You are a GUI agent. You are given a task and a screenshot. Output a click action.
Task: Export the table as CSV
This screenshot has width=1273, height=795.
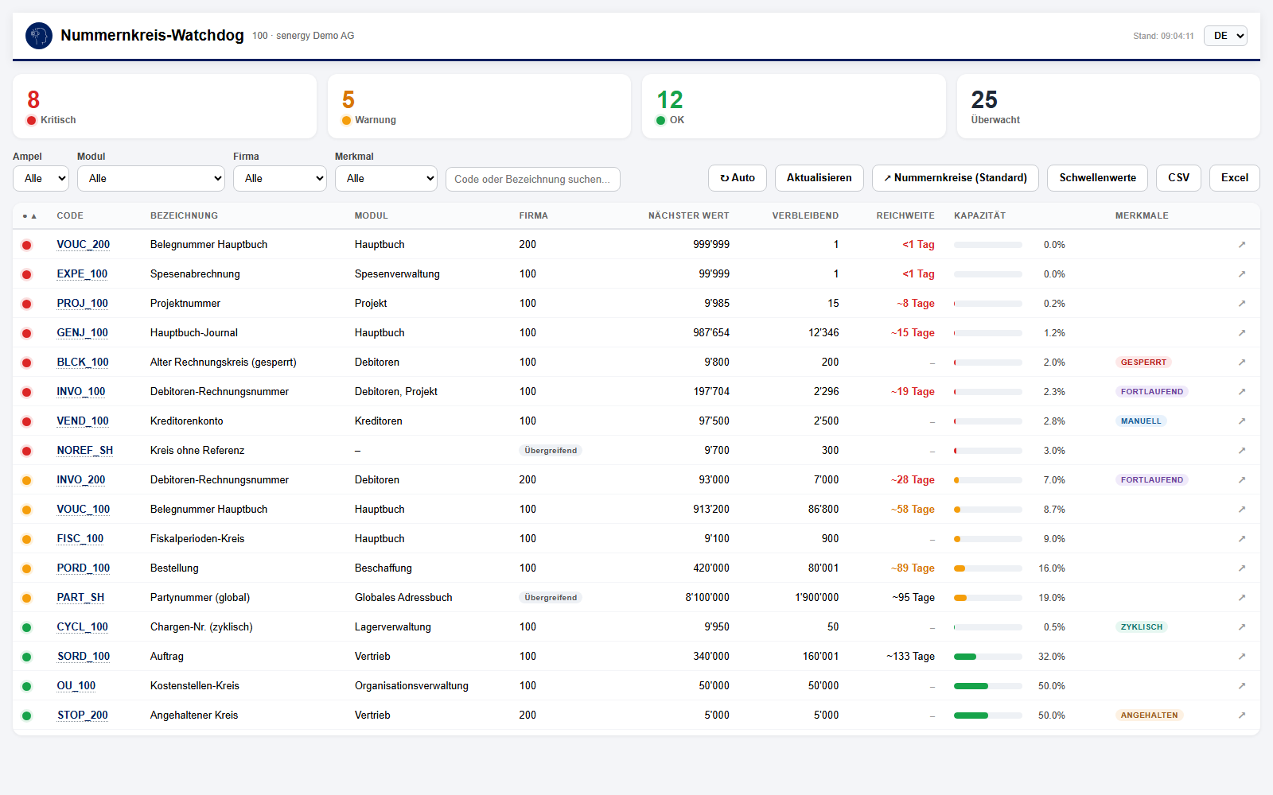point(1179,178)
